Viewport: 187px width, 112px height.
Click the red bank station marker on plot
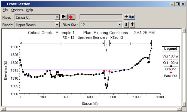pyautogui.click(x=104, y=71)
